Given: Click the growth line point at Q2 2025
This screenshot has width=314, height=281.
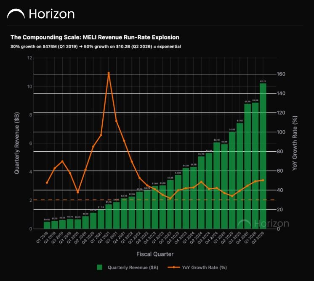Looking at the screenshot, I should (232, 196).
